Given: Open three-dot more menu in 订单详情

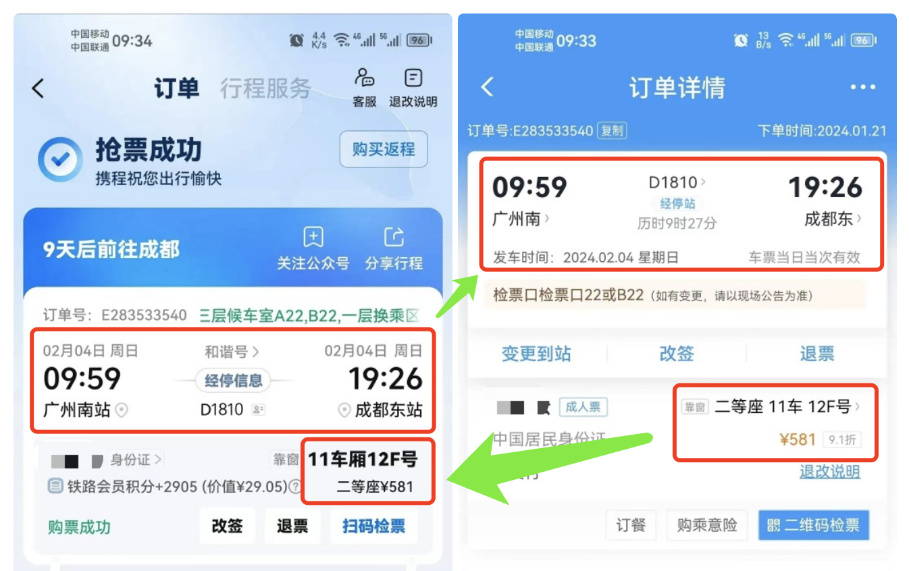Looking at the screenshot, I should click(x=862, y=87).
